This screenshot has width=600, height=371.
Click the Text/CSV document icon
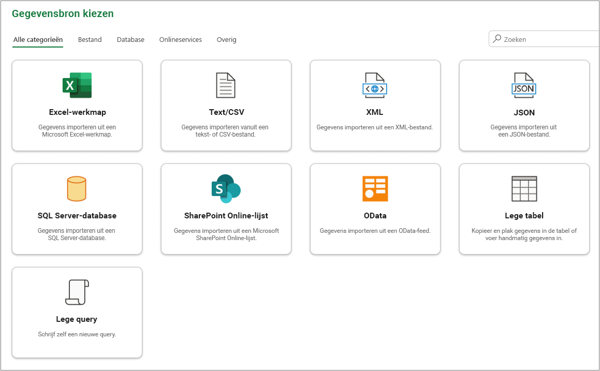pyautogui.click(x=226, y=85)
